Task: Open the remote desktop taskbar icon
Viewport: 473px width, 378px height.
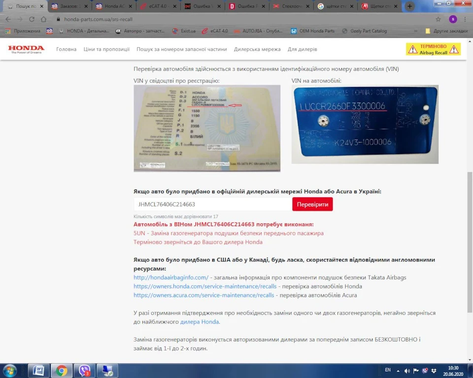Action: tap(107, 371)
